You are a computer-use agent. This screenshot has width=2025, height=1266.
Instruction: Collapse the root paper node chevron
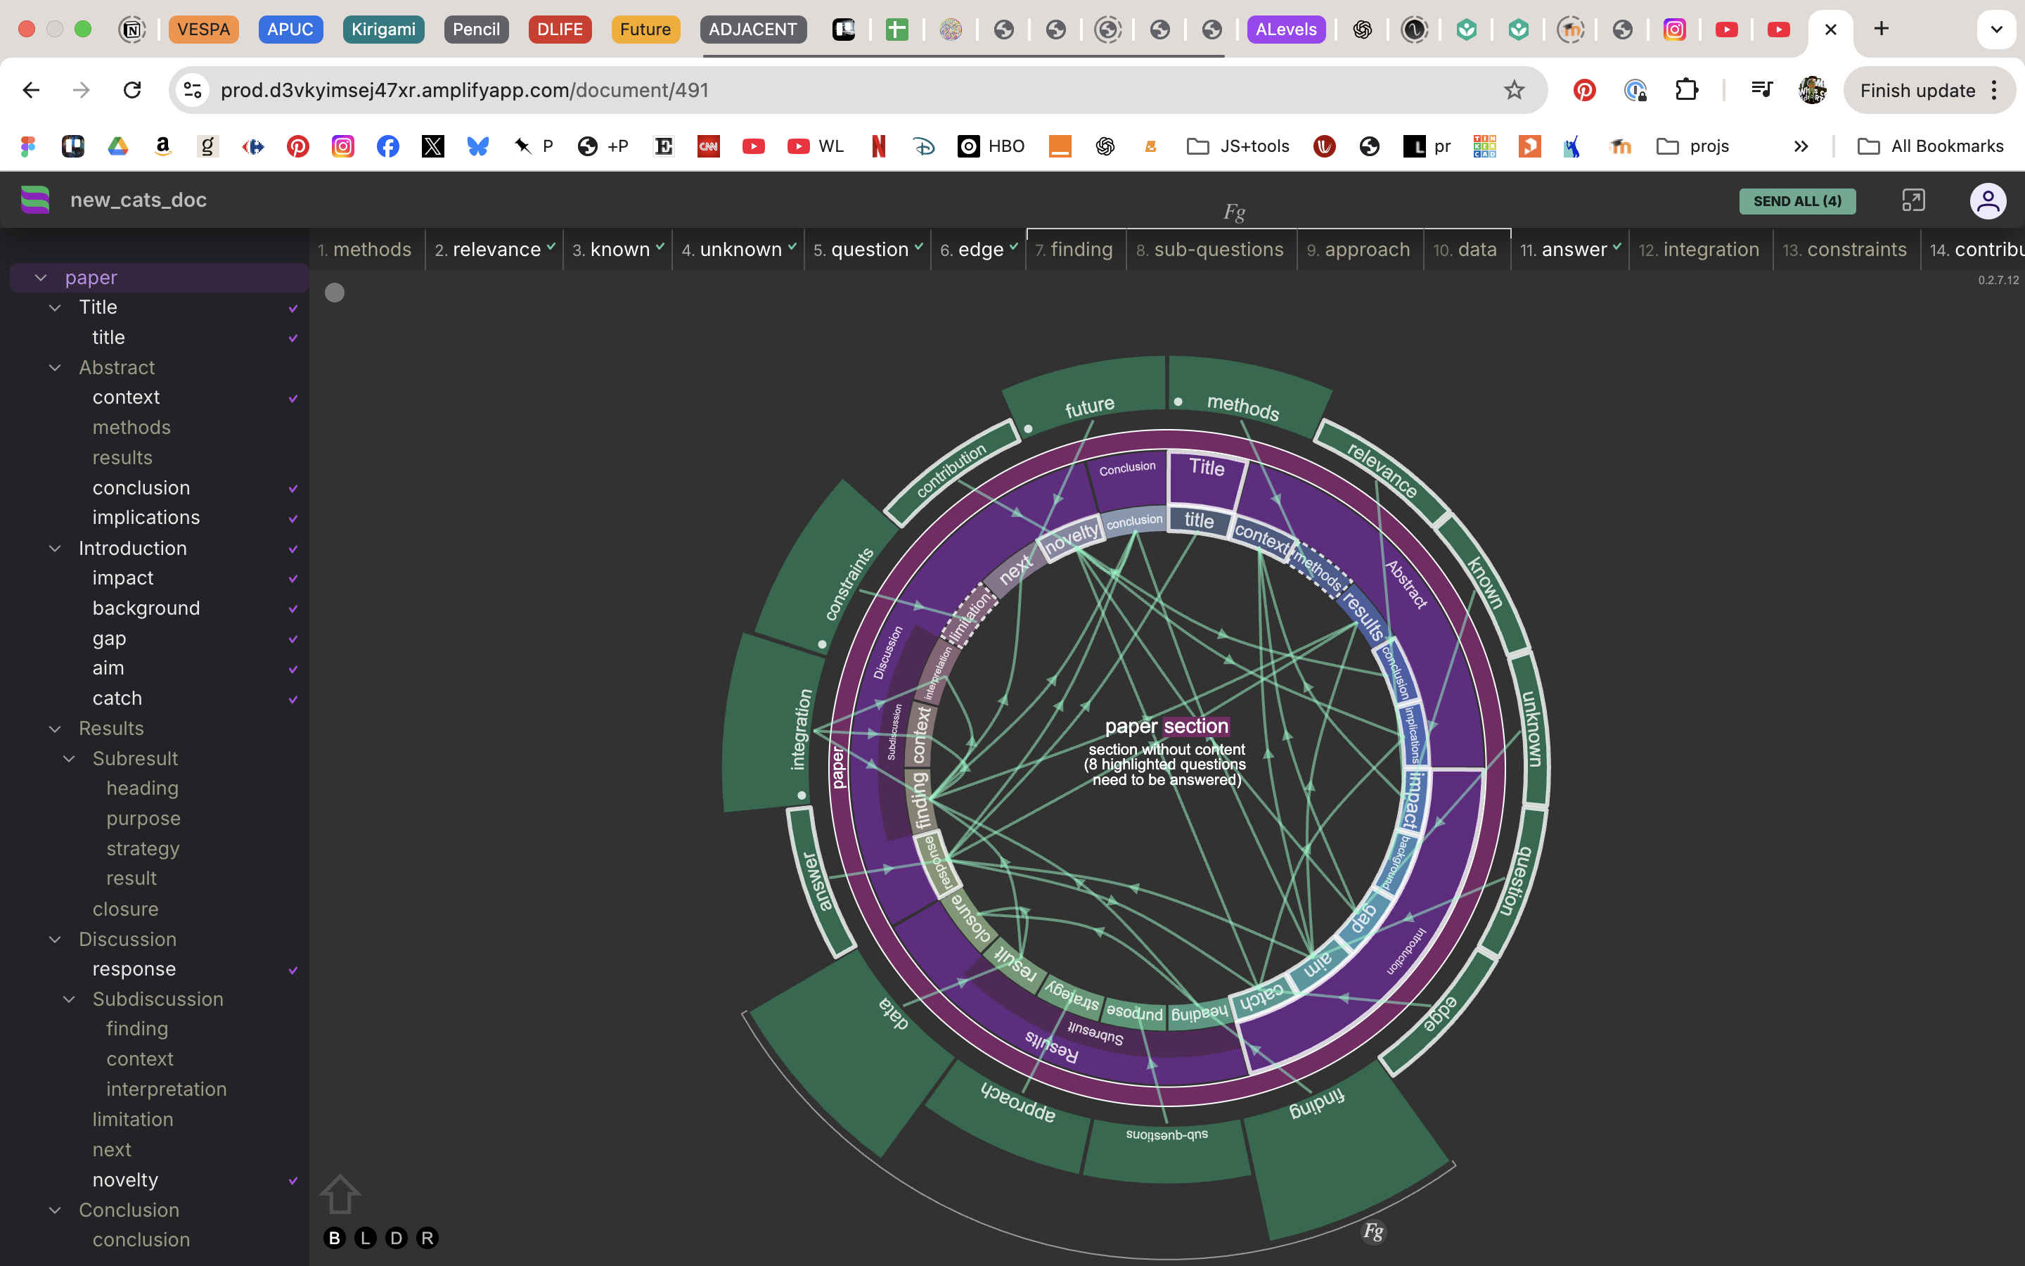point(40,277)
